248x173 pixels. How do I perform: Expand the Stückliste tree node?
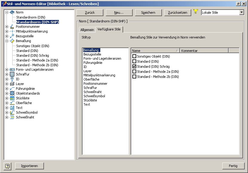(x=7, y=98)
